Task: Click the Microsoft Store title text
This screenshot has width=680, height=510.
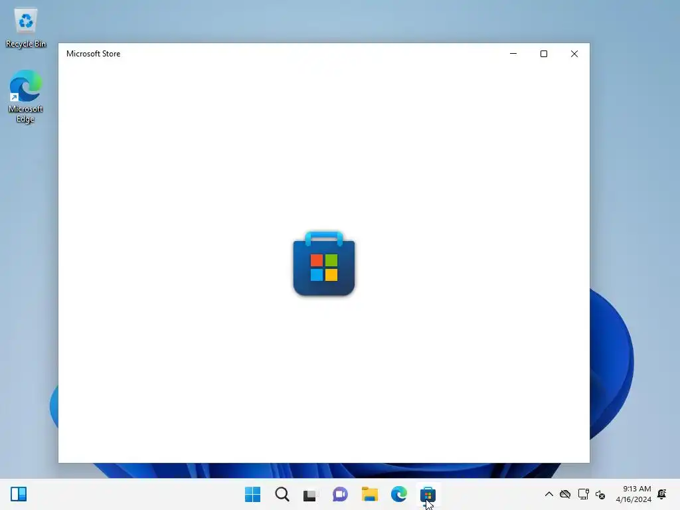Action: (93, 54)
